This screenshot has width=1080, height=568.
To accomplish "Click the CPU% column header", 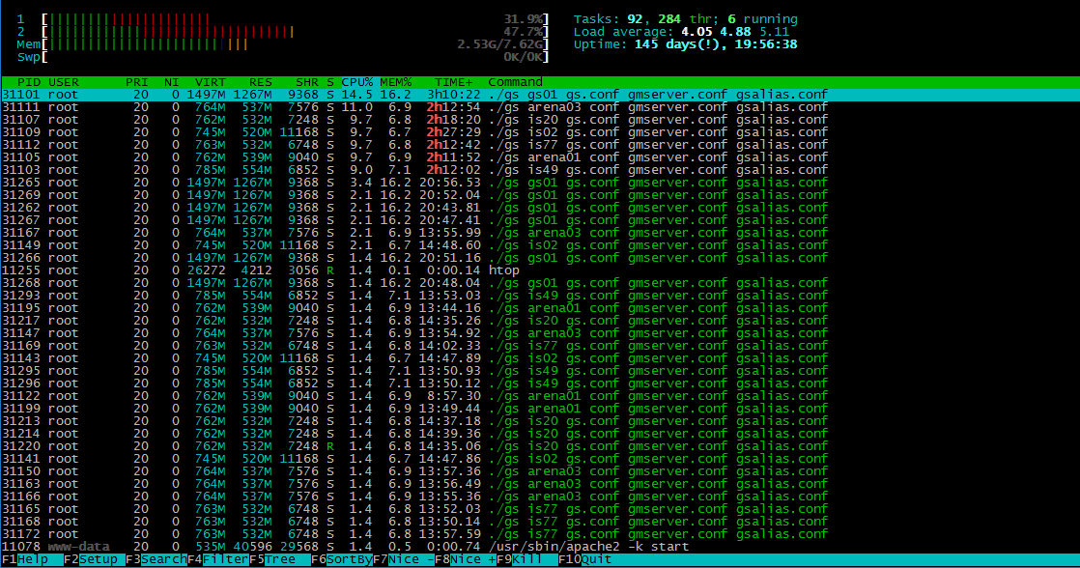I will click(356, 82).
